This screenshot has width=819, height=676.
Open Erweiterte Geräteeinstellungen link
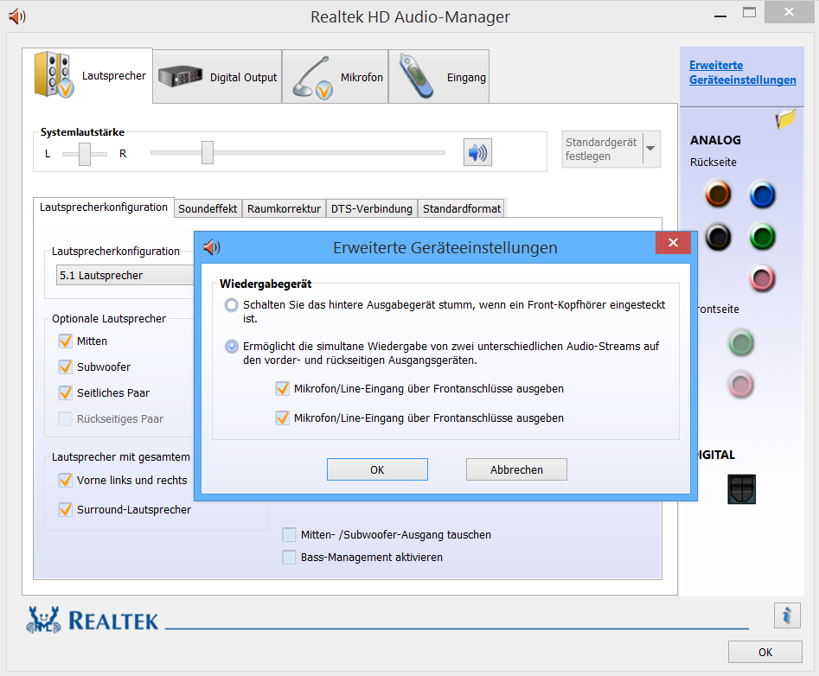pos(742,73)
